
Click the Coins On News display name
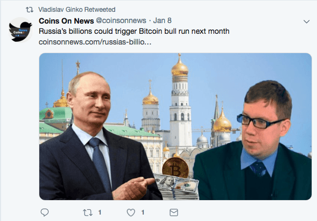[66, 21]
